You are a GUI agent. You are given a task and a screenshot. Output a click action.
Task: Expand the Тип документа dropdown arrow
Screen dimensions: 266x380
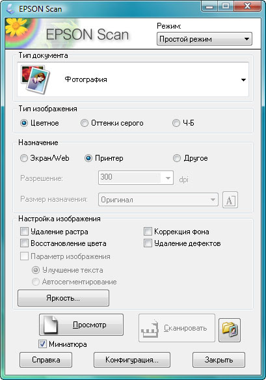point(243,80)
